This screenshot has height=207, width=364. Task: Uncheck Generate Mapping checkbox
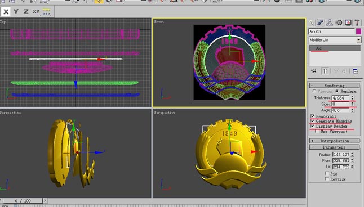tap(313, 121)
